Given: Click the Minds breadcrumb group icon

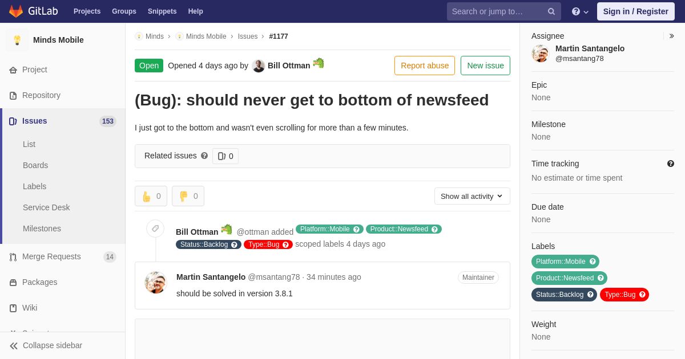Looking at the screenshot, I should 139,36.
